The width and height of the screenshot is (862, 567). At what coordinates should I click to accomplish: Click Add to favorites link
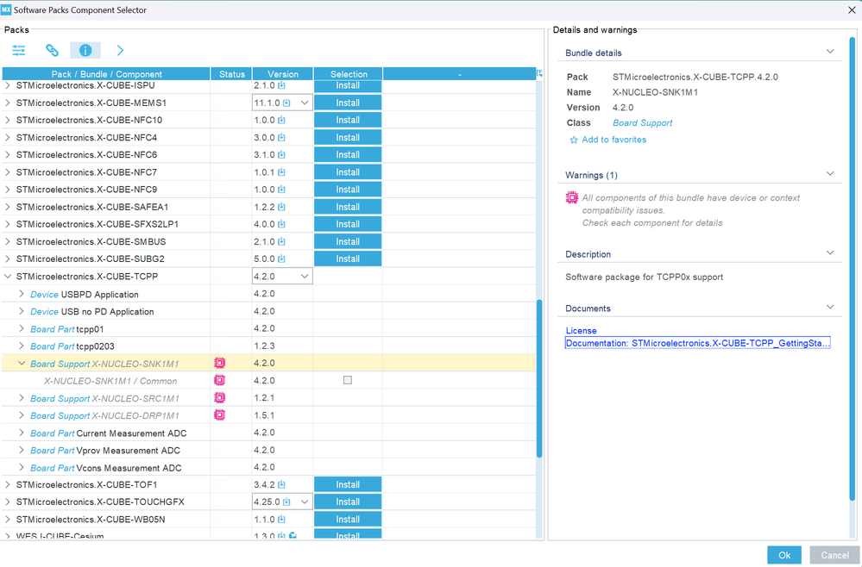click(614, 140)
